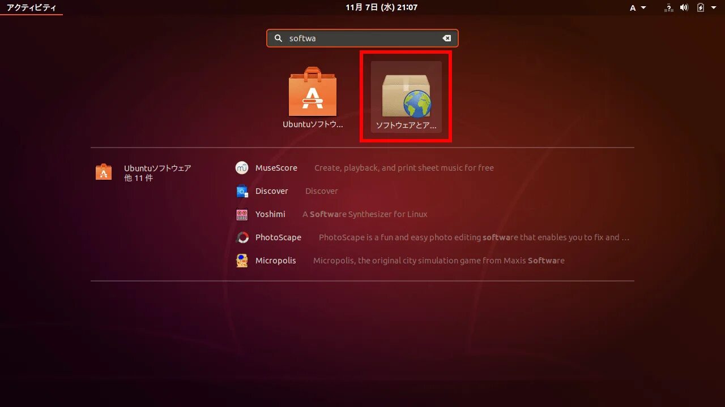Screen dimensions: 725x407
Task: Click the Discover app icon
Action: [242, 191]
